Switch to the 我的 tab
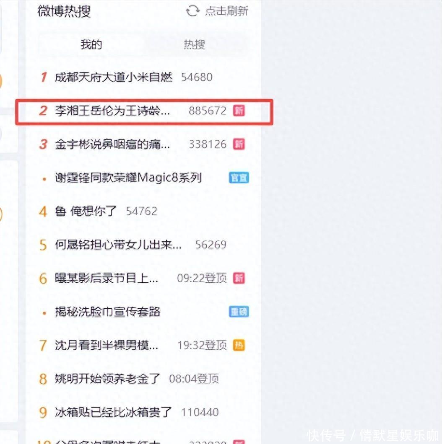 [91, 44]
